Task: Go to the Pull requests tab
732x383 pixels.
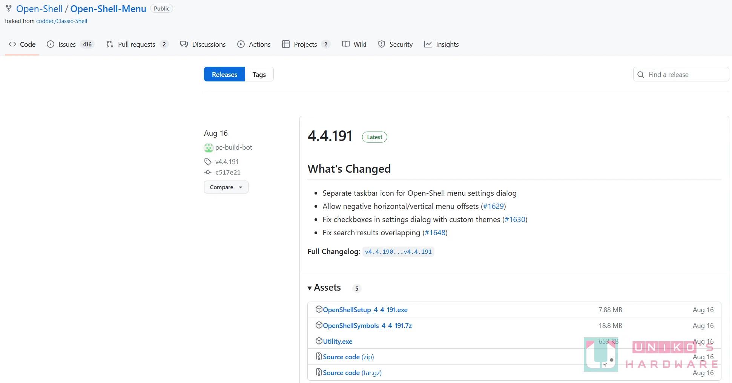Action: tap(136, 44)
